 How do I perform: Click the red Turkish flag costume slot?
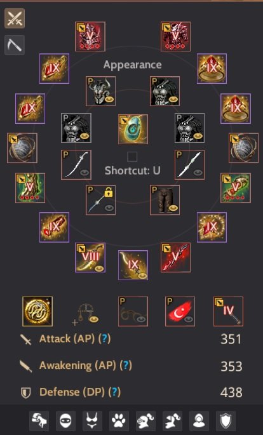click(x=180, y=311)
